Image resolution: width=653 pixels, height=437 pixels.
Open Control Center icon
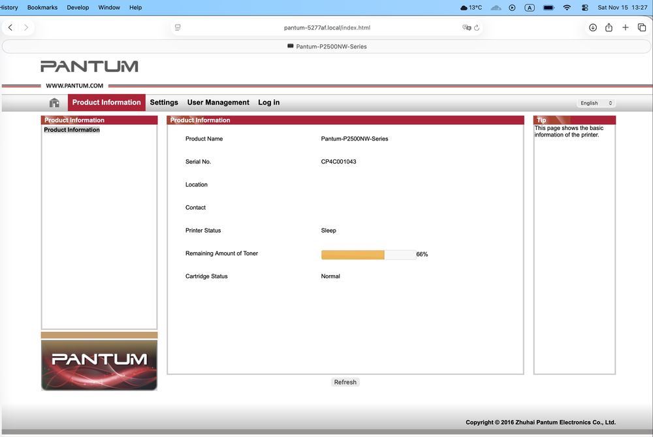(x=584, y=7)
